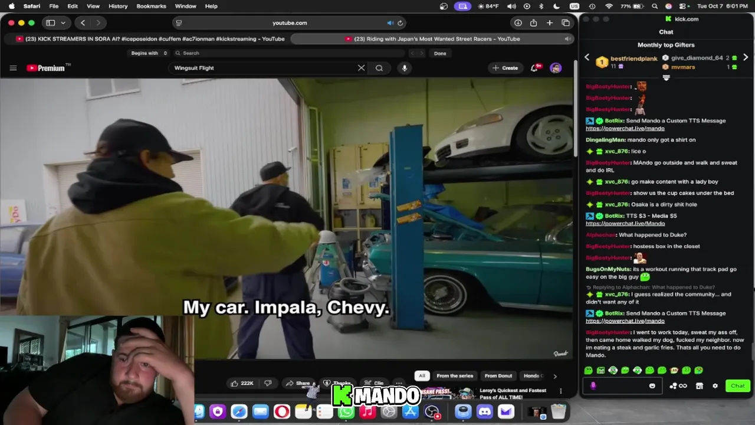Show previous top gifters in Kick chat

pyautogui.click(x=587, y=57)
